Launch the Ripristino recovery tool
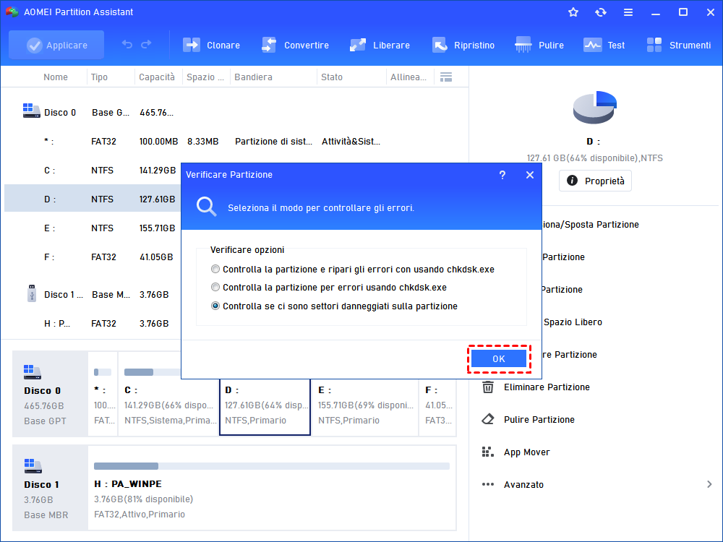Image resolution: width=723 pixels, height=542 pixels. point(463,45)
